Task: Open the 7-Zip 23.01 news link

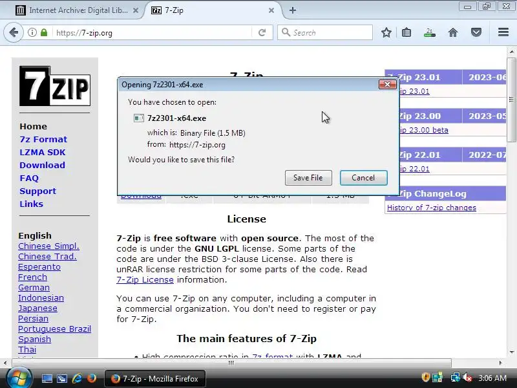Action: pos(414,91)
